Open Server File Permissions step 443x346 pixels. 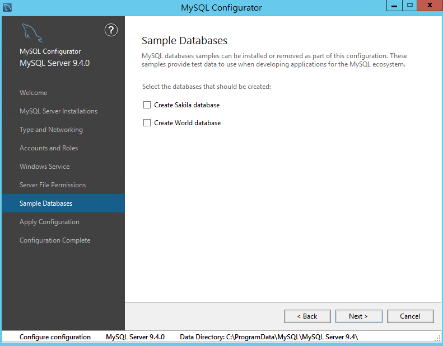pyautogui.click(x=53, y=185)
